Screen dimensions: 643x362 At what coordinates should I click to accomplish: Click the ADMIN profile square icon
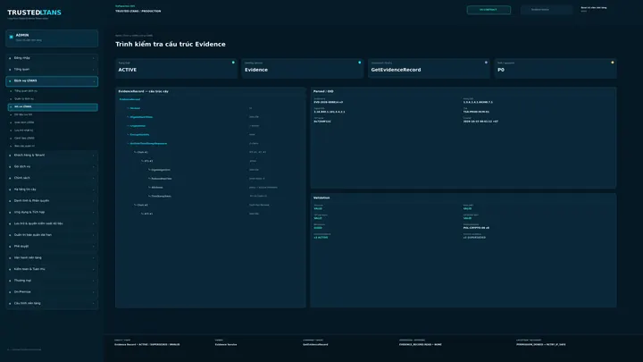(11, 37)
